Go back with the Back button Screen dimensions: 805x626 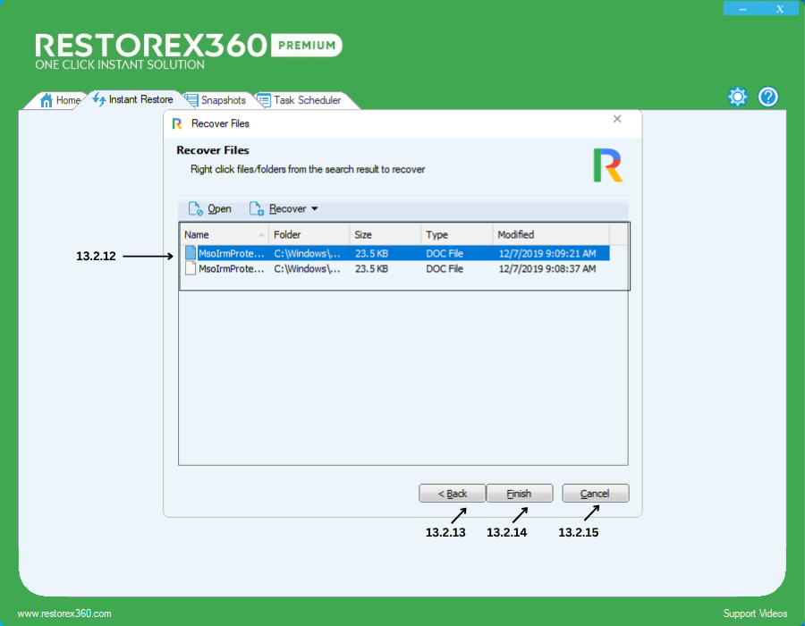(453, 494)
